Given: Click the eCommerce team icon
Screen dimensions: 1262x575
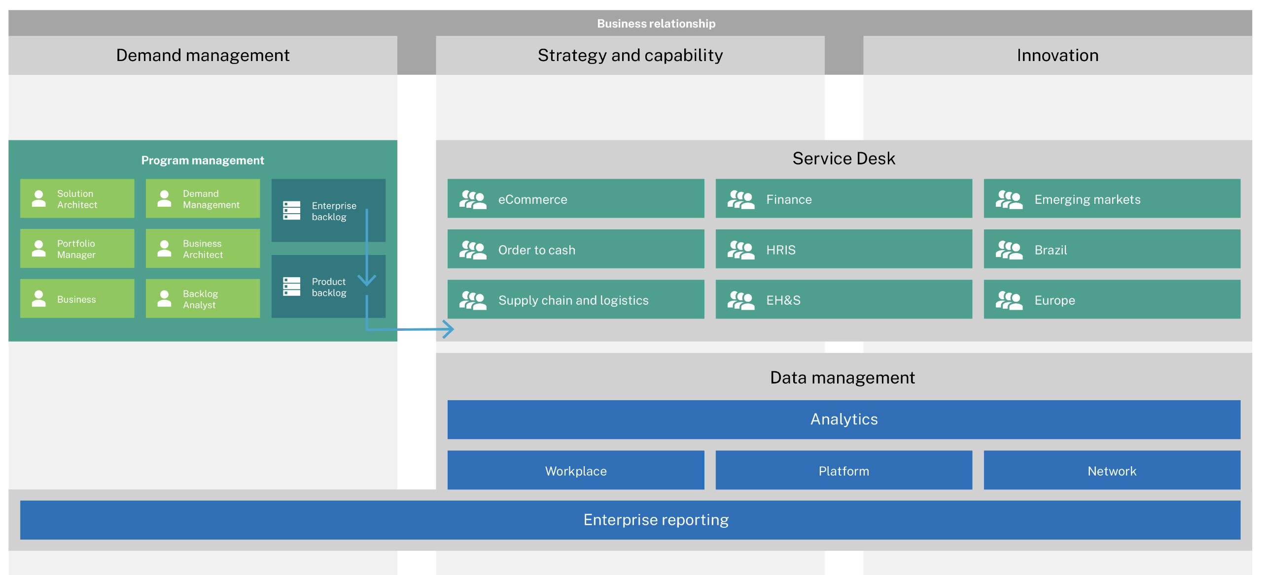Looking at the screenshot, I should (x=472, y=199).
